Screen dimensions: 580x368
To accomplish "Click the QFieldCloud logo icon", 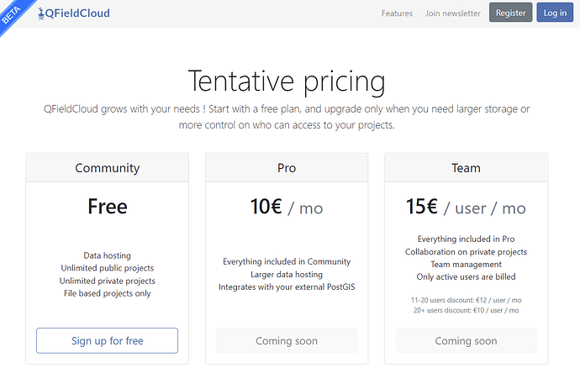I will click(x=41, y=13).
